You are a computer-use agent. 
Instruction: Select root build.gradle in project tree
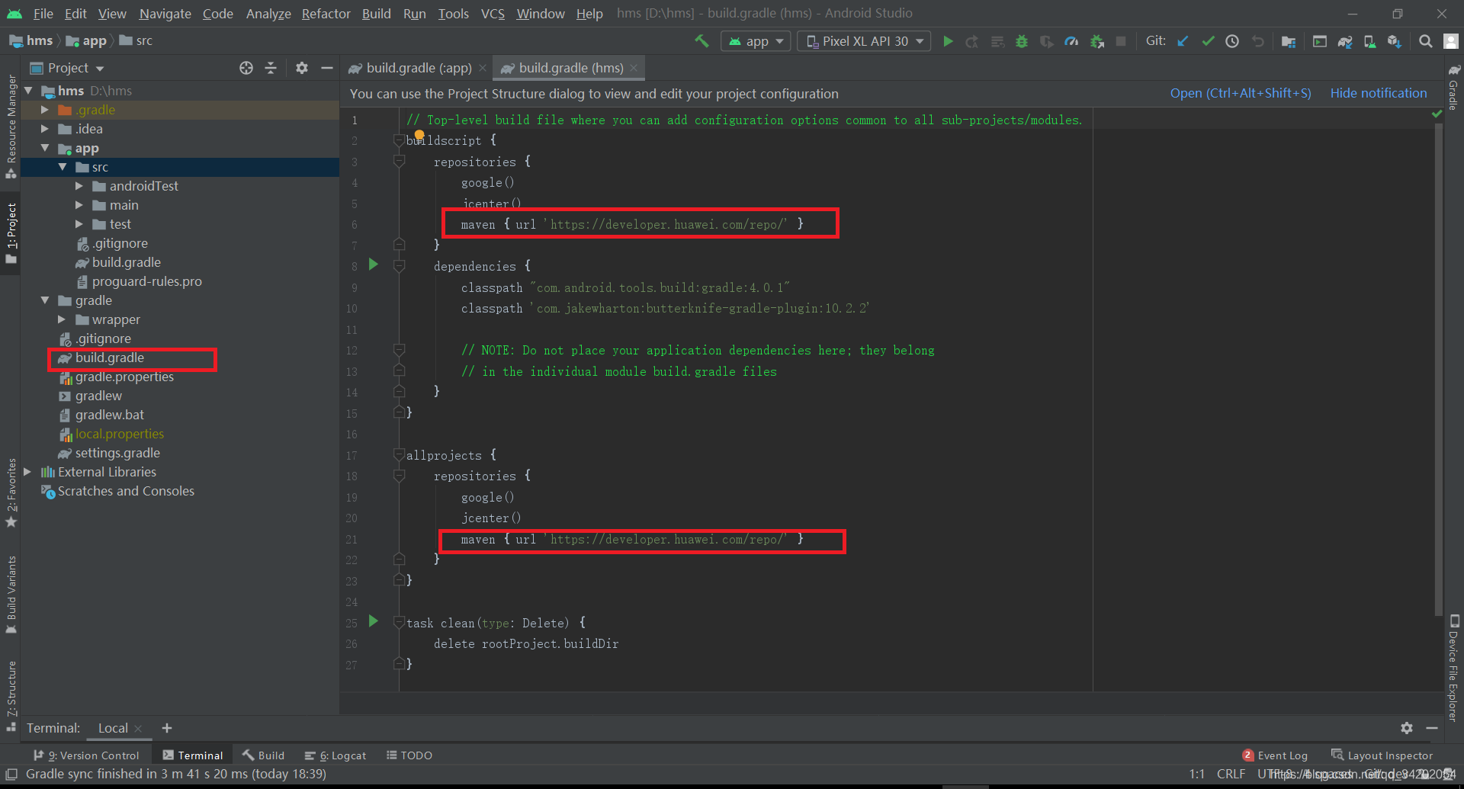tap(110, 358)
